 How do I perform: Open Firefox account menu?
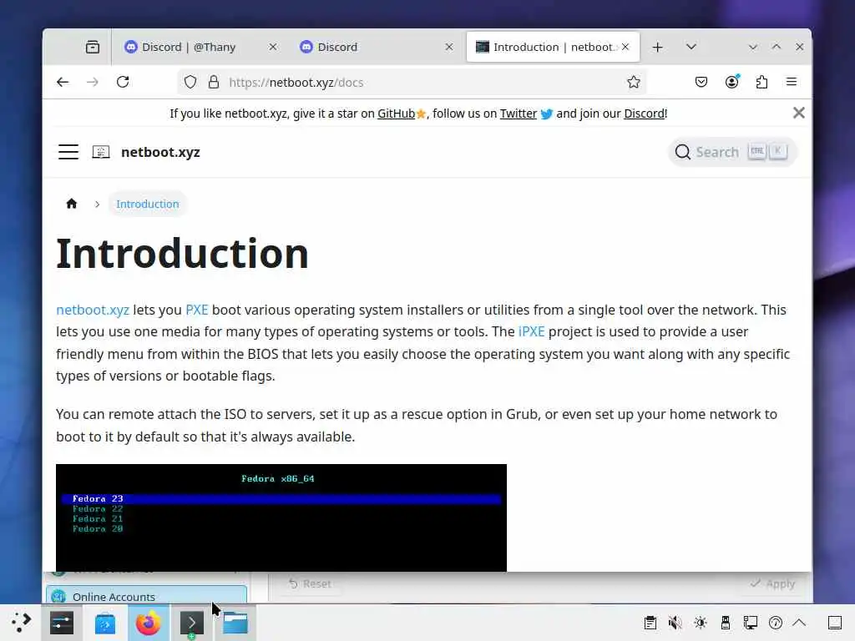(731, 82)
